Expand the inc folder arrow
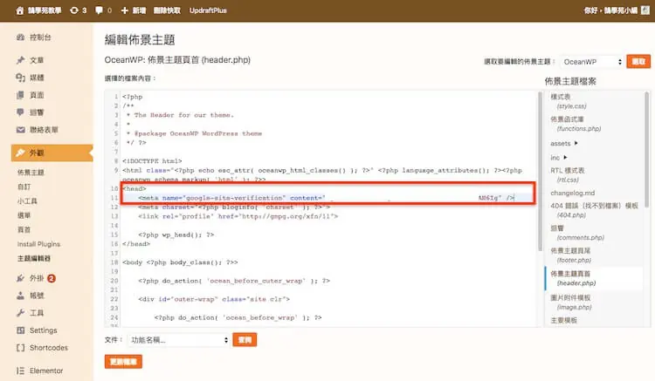Screen dimensions: 655x381 [565, 157]
